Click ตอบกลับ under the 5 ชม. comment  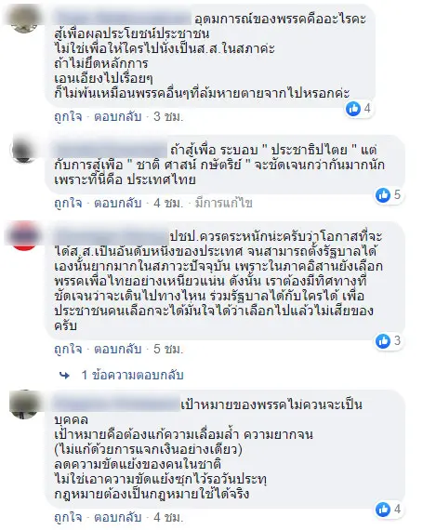click(x=118, y=350)
